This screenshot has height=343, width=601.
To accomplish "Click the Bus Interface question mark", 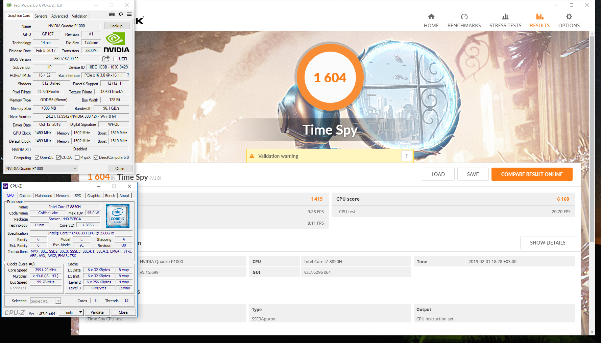I will tap(128, 75).
